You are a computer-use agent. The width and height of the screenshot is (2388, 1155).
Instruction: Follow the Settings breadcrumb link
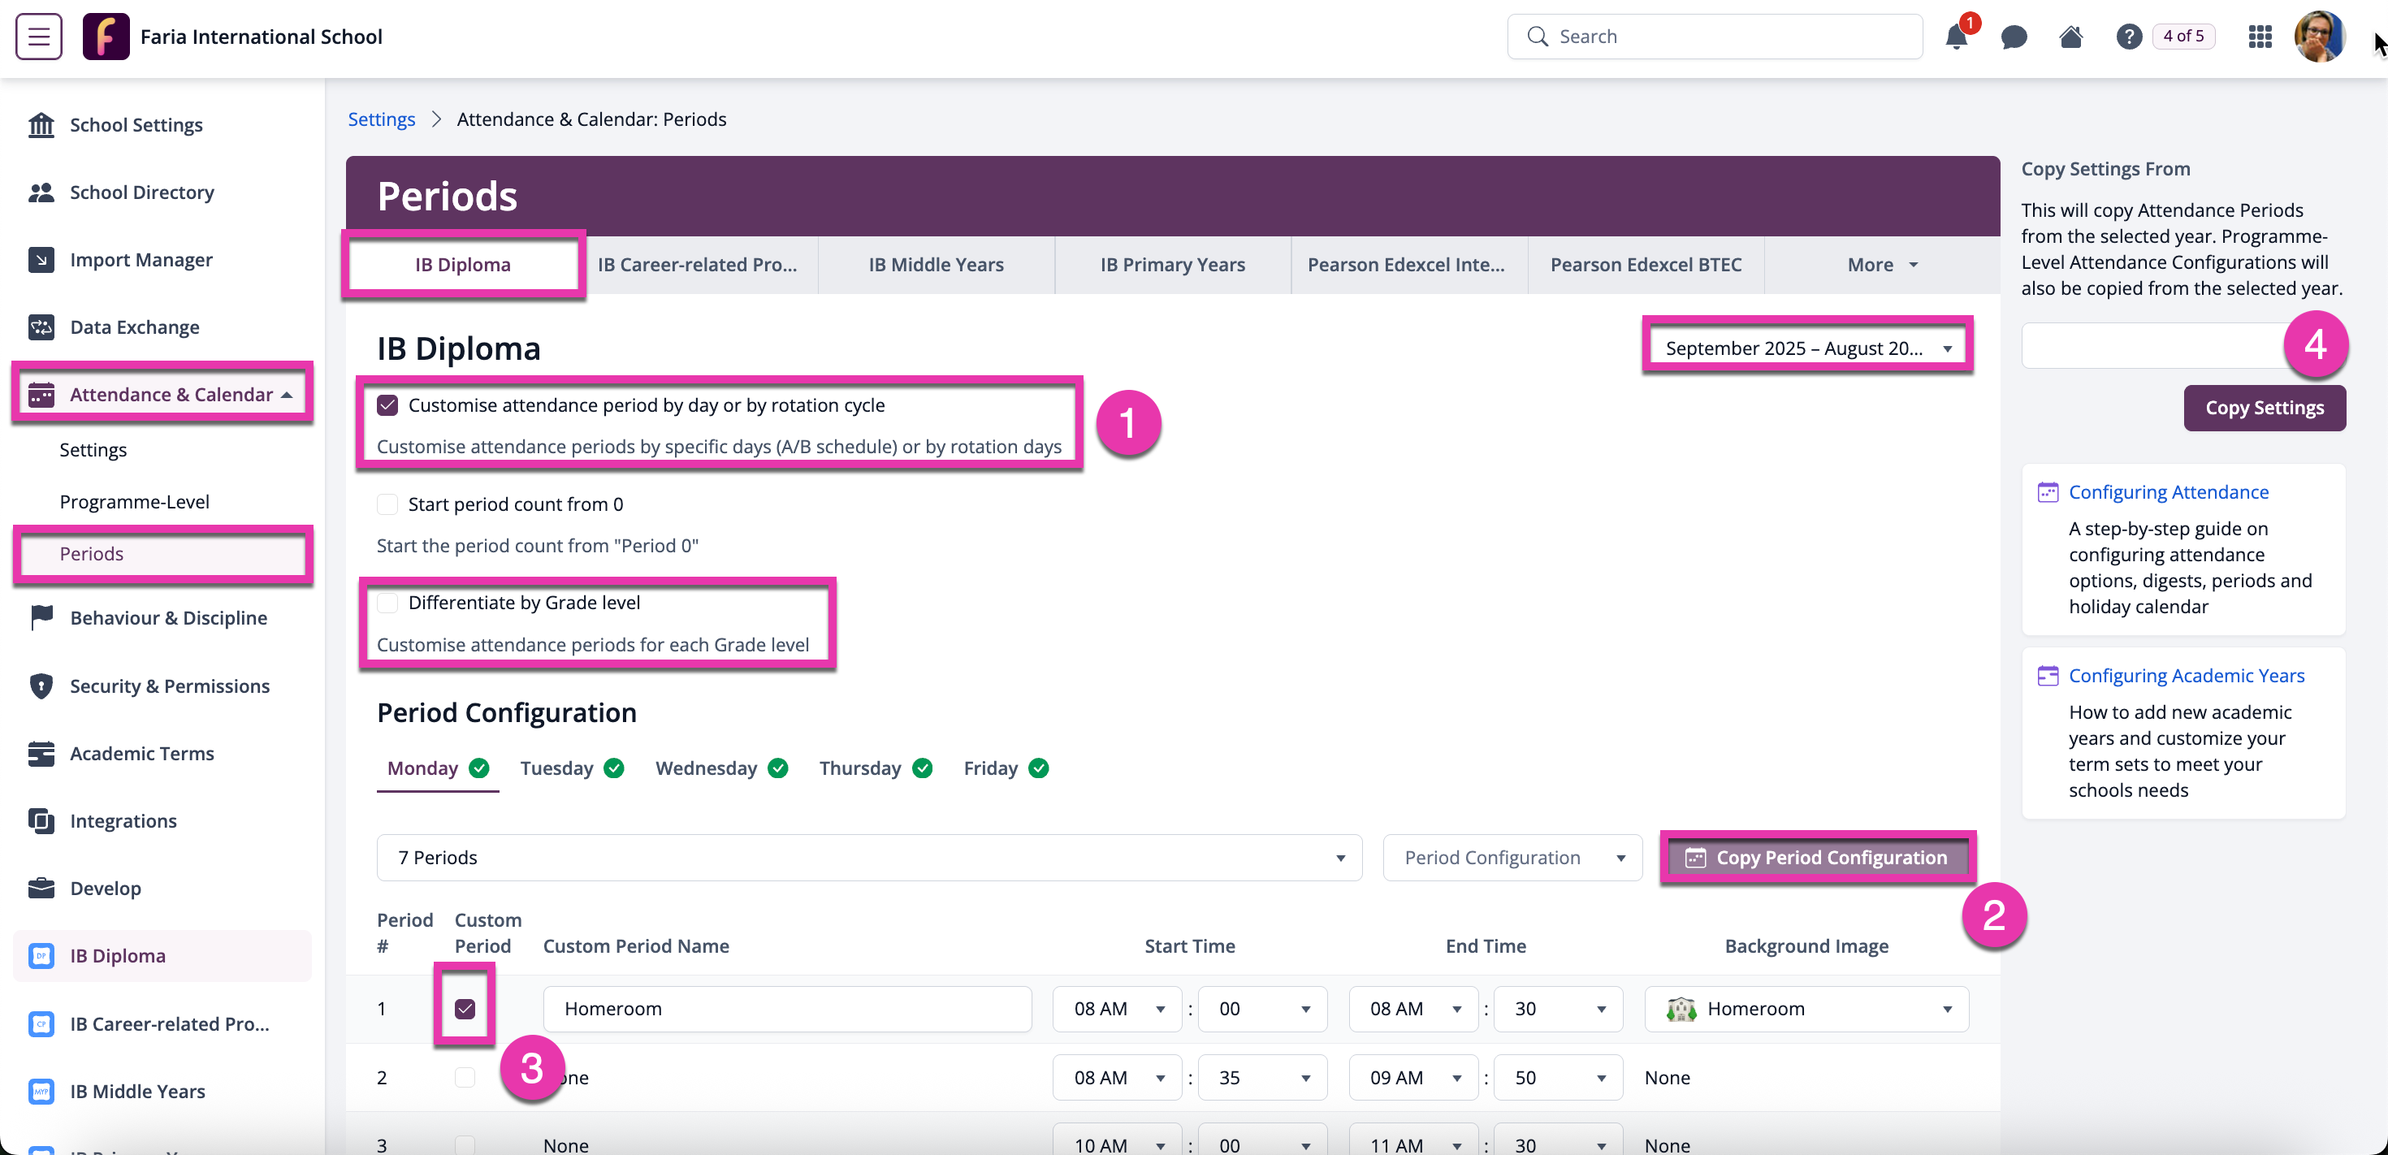point(382,119)
